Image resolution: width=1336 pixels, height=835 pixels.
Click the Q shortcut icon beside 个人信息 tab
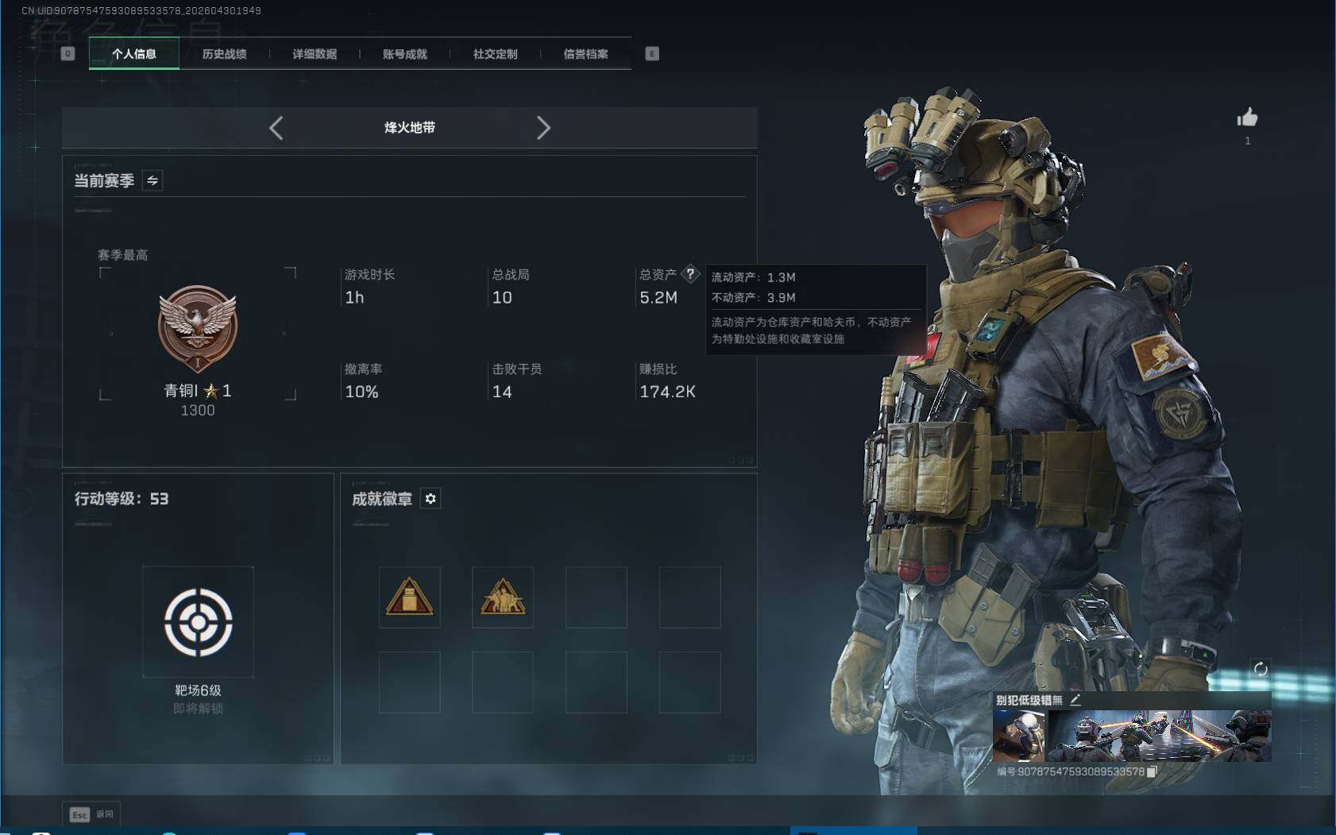point(68,52)
